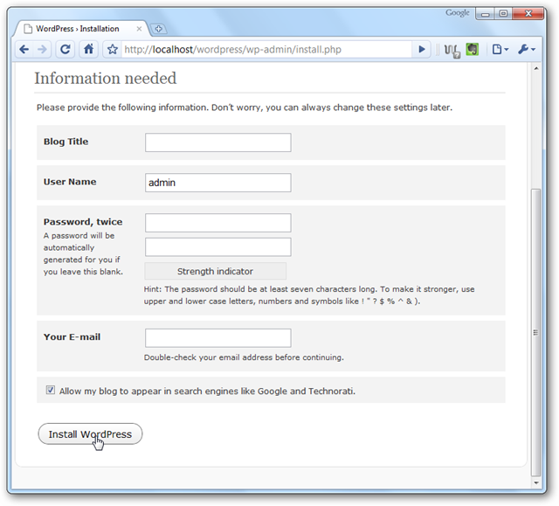Screen dimensions: 559x506
Task: Click the scrollbar down arrow
Action: point(535,482)
